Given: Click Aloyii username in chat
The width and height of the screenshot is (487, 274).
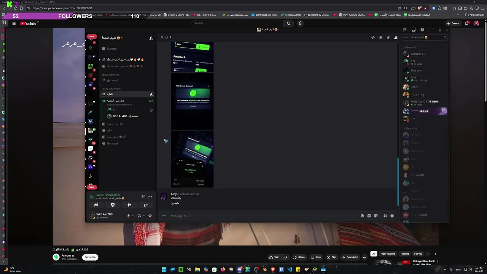Looking at the screenshot, I should [175, 194].
